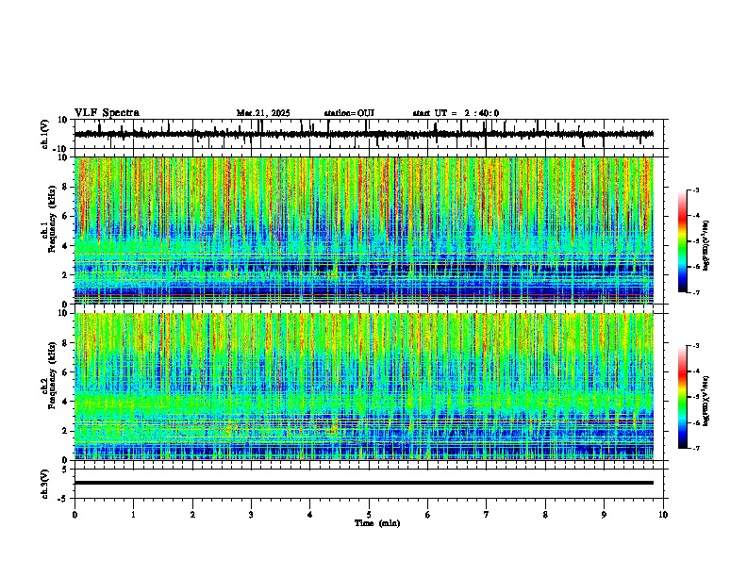This screenshot has width=747, height=577.
Task: Click inside the ch.2 spectrogram panel
Action: coord(364,387)
